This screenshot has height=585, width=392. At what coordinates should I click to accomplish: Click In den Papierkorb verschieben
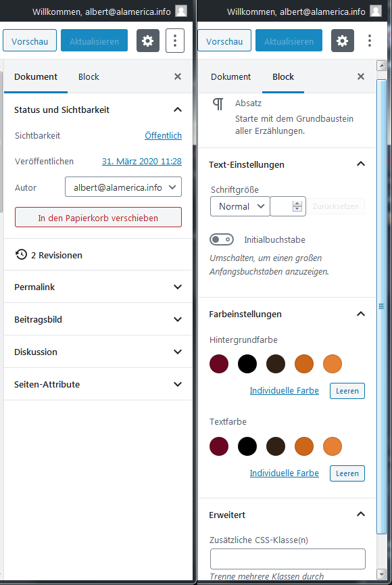coord(98,217)
